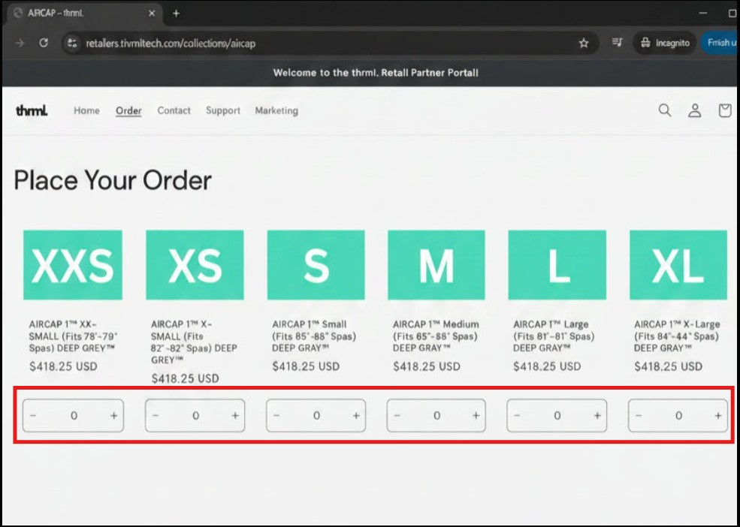740x527 pixels.
Task: Increase X-Large quantity with plus button
Action: point(717,416)
